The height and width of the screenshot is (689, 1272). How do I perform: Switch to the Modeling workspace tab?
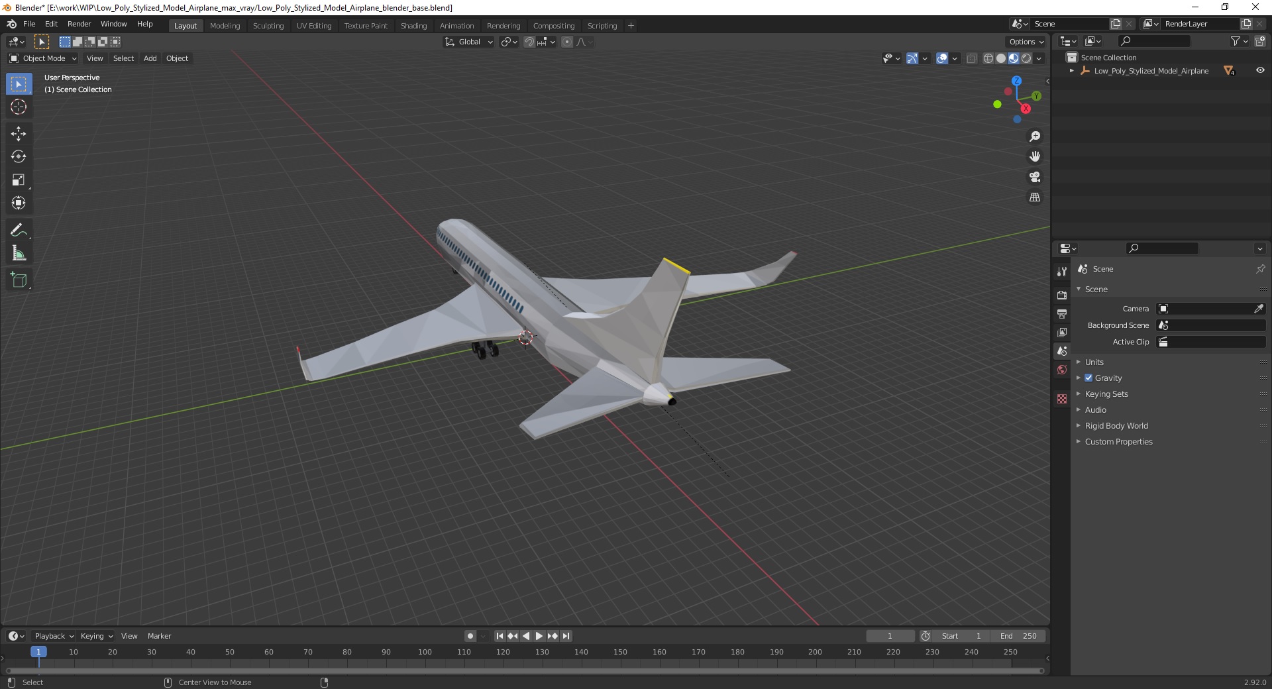[x=225, y=26]
